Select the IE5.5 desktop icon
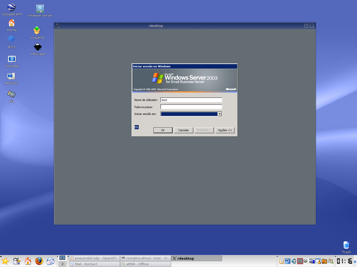 pos(11,42)
